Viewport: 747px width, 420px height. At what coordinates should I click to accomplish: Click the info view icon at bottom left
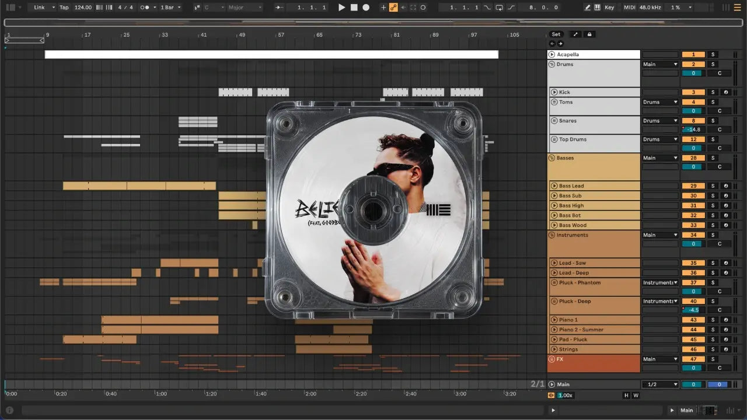coord(9,410)
